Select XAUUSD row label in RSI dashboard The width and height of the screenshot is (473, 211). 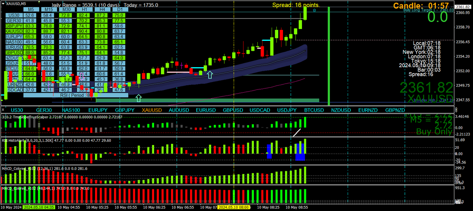click(x=15, y=31)
